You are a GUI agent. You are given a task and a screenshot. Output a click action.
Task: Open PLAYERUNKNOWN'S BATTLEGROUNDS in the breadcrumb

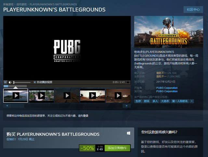(53, 4)
